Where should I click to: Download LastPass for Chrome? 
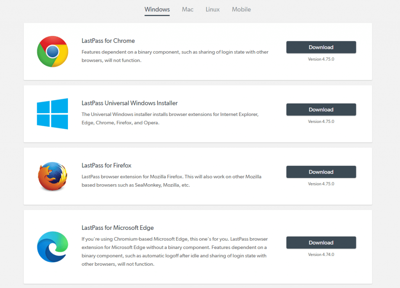[321, 47]
